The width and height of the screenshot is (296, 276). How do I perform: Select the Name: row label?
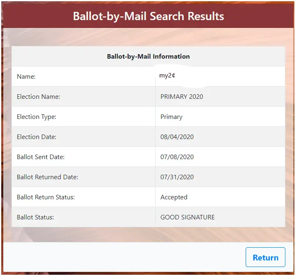[x=26, y=77]
